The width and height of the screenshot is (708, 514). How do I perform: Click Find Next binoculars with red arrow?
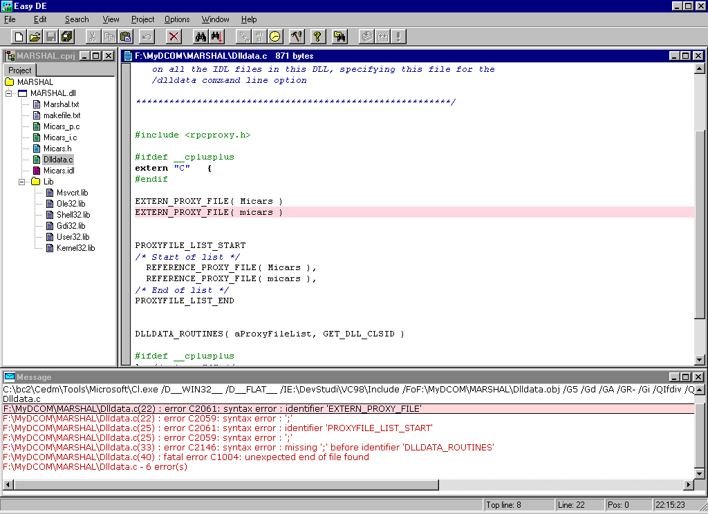(x=216, y=37)
